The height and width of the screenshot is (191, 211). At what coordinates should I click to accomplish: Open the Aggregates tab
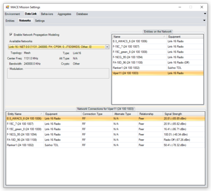tap(64, 14)
